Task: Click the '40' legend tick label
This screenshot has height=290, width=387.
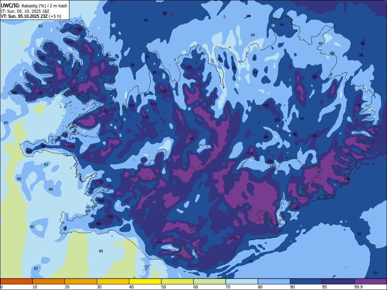Action: pyautogui.click(x=131, y=287)
